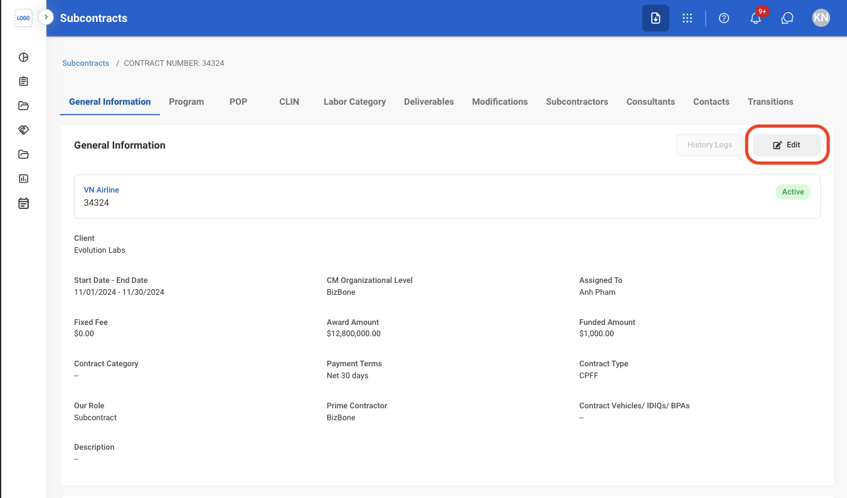Open the help question mark icon

pyautogui.click(x=724, y=18)
